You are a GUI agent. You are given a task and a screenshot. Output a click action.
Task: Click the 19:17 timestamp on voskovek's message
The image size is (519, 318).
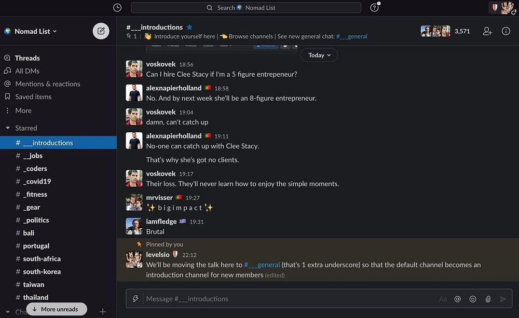[186, 174]
